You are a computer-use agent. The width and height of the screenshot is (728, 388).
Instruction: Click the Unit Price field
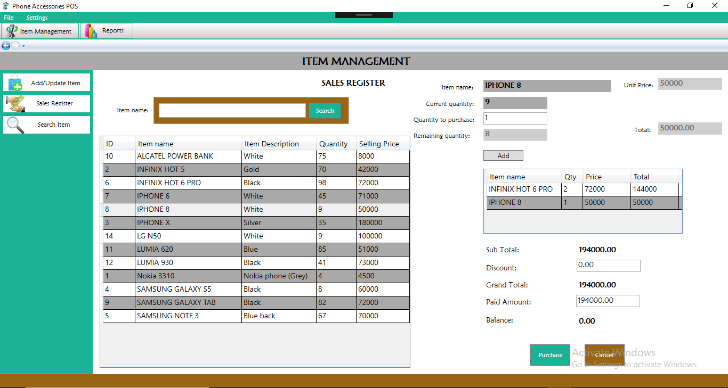click(x=690, y=84)
